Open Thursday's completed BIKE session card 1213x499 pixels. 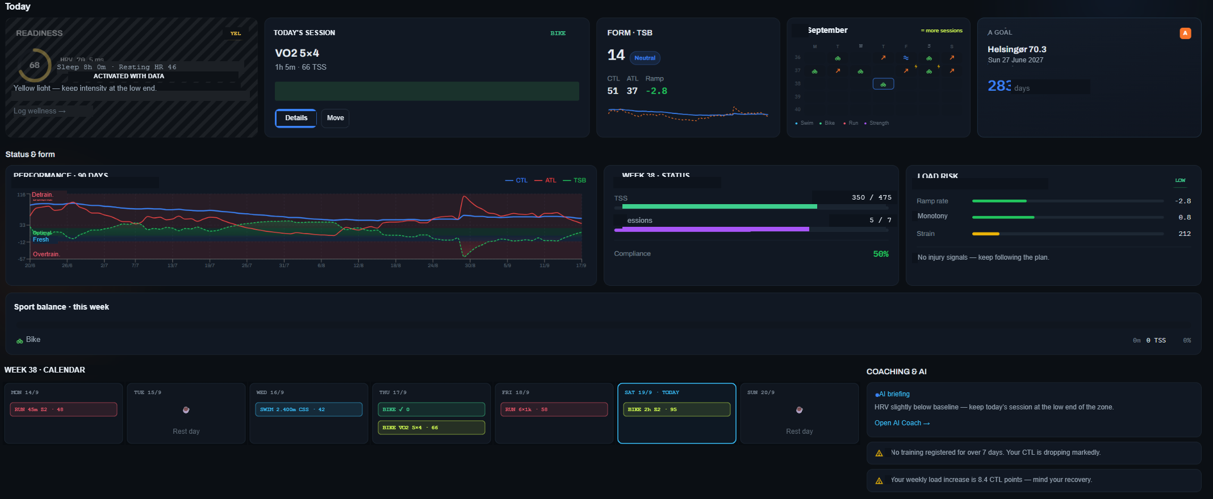point(432,409)
